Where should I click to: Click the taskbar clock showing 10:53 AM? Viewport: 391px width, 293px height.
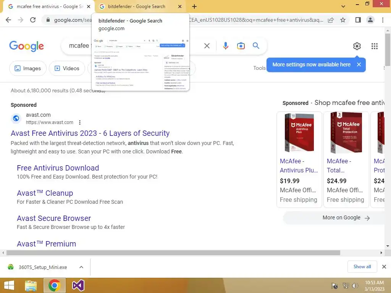(374, 286)
